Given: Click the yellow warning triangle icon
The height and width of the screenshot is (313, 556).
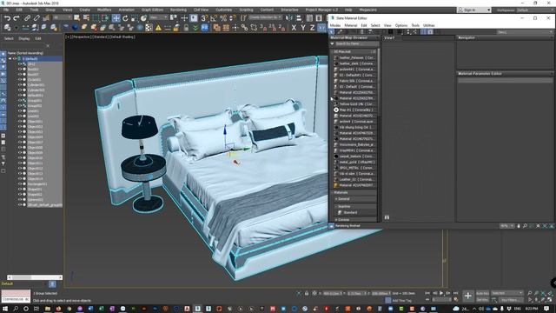Looking at the screenshot, I should [158, 28].
